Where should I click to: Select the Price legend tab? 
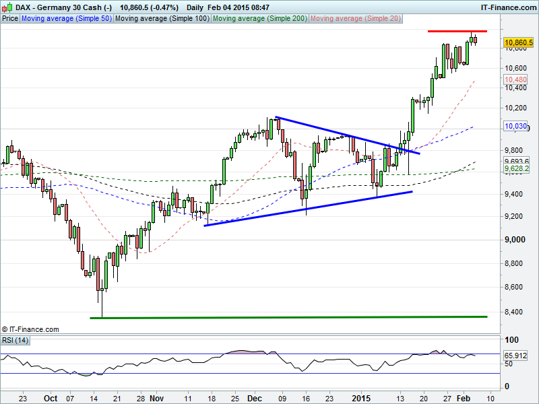tap(10, 19)
